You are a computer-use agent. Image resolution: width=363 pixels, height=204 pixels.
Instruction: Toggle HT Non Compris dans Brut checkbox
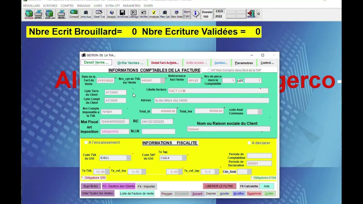pos(209,70)
